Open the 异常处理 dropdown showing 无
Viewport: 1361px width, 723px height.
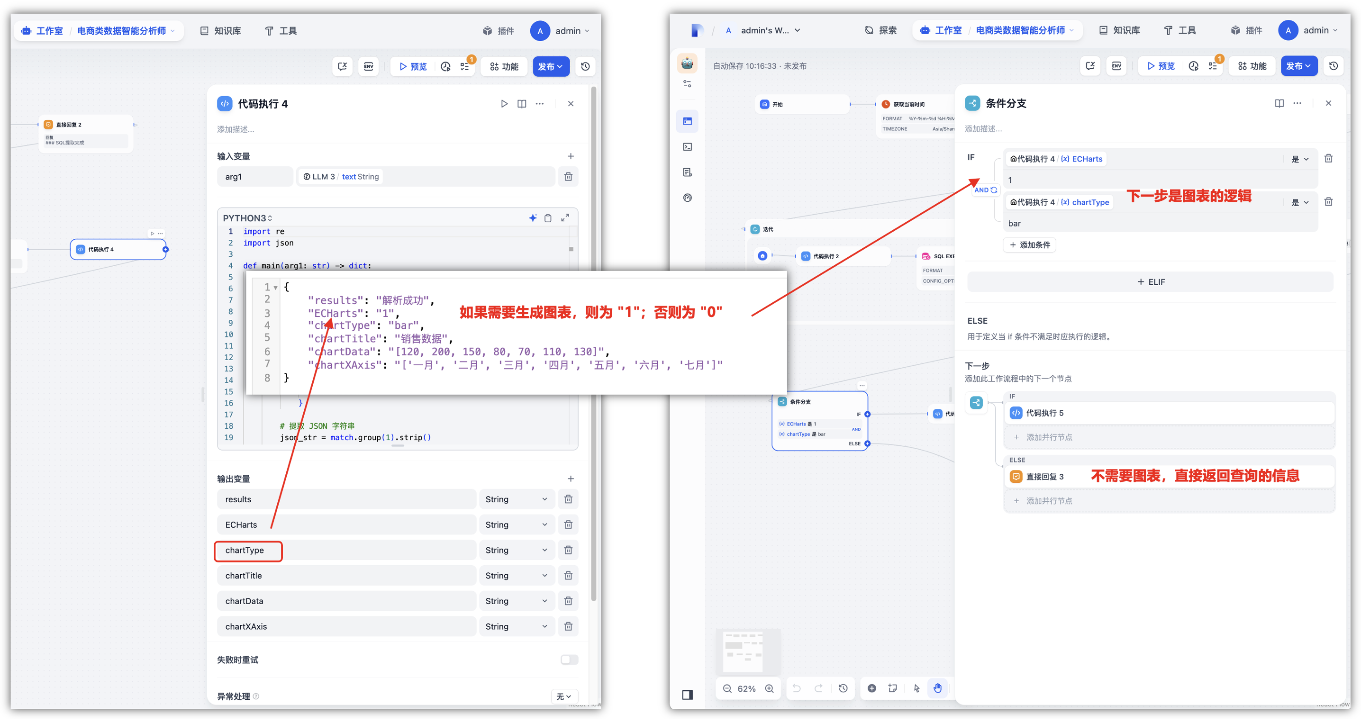point(564,696)
